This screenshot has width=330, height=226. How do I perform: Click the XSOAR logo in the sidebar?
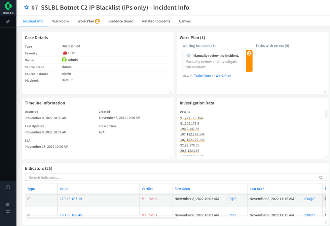[8, 6]
